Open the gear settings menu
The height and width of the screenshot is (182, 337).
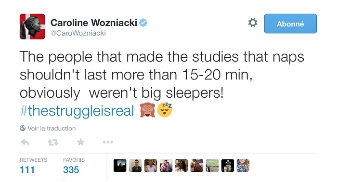(253, 23)
